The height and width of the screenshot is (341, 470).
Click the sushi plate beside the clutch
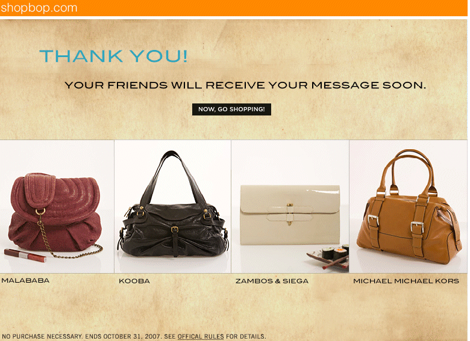330,256
